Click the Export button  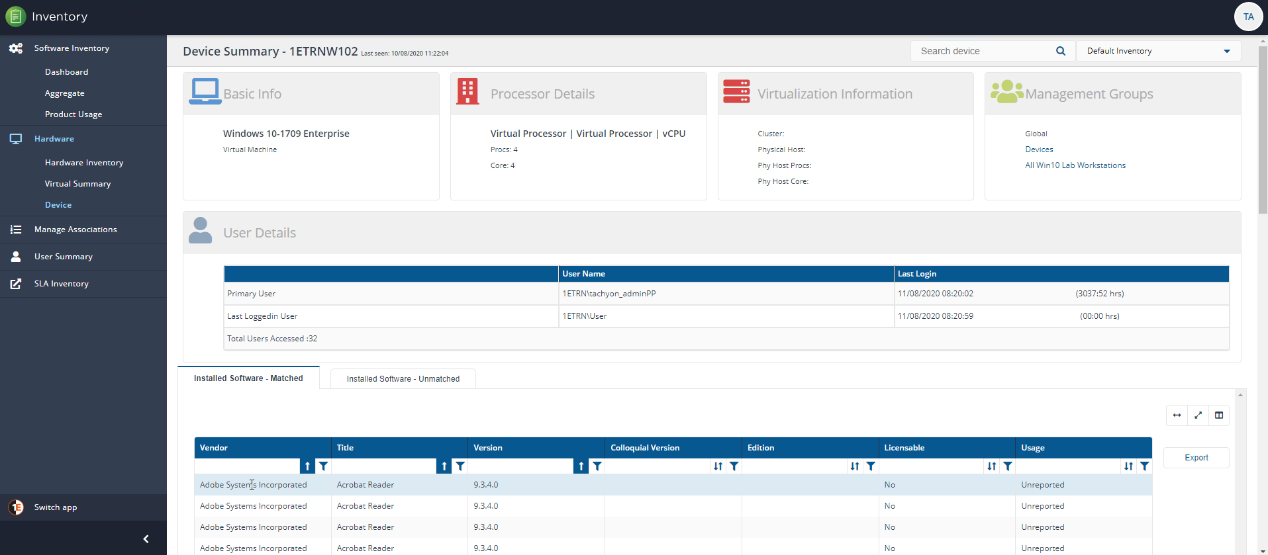point(1196,458)
